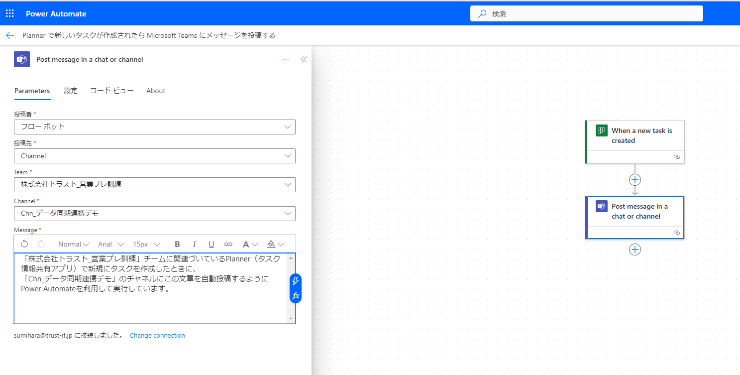Click the connection link icon on Teams card
The height and width of the screenshot is (375, 740).
click(x=676, y=232)
